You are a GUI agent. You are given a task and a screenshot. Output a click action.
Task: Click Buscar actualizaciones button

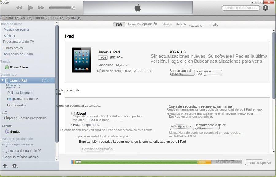pyautogui.click(x=182, y=72)
